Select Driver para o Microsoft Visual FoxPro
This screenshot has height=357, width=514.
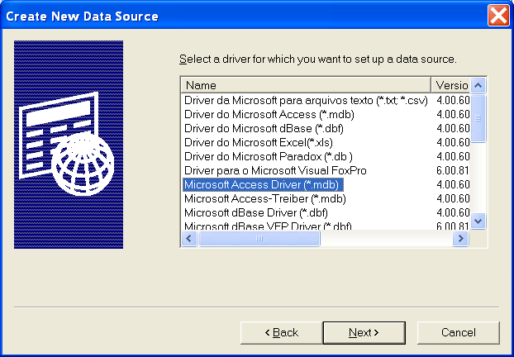click(x=275, y=171)
